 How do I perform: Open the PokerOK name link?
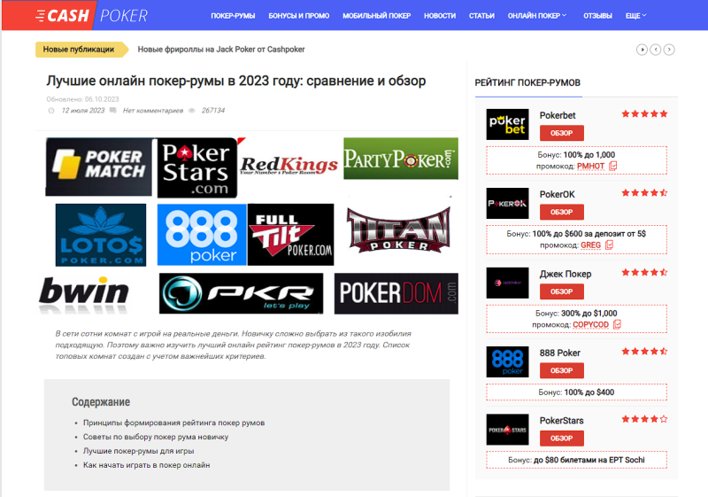tap(558, 195)
